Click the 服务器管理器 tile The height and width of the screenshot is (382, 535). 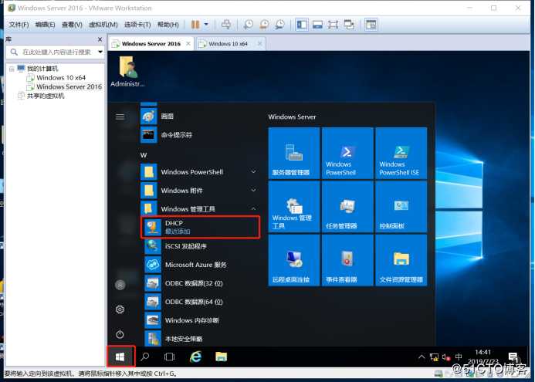tap(294, 153)
